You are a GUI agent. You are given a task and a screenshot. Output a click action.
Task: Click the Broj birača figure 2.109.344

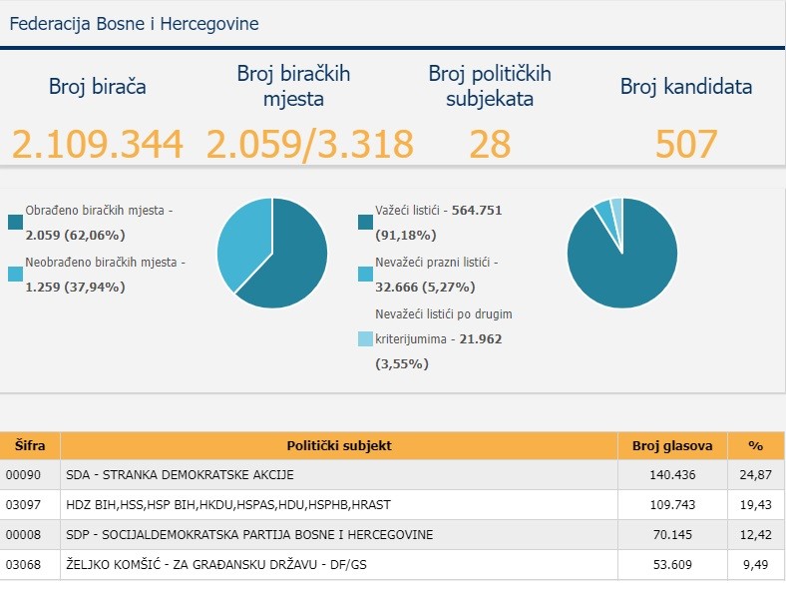[x=98, y=145]
